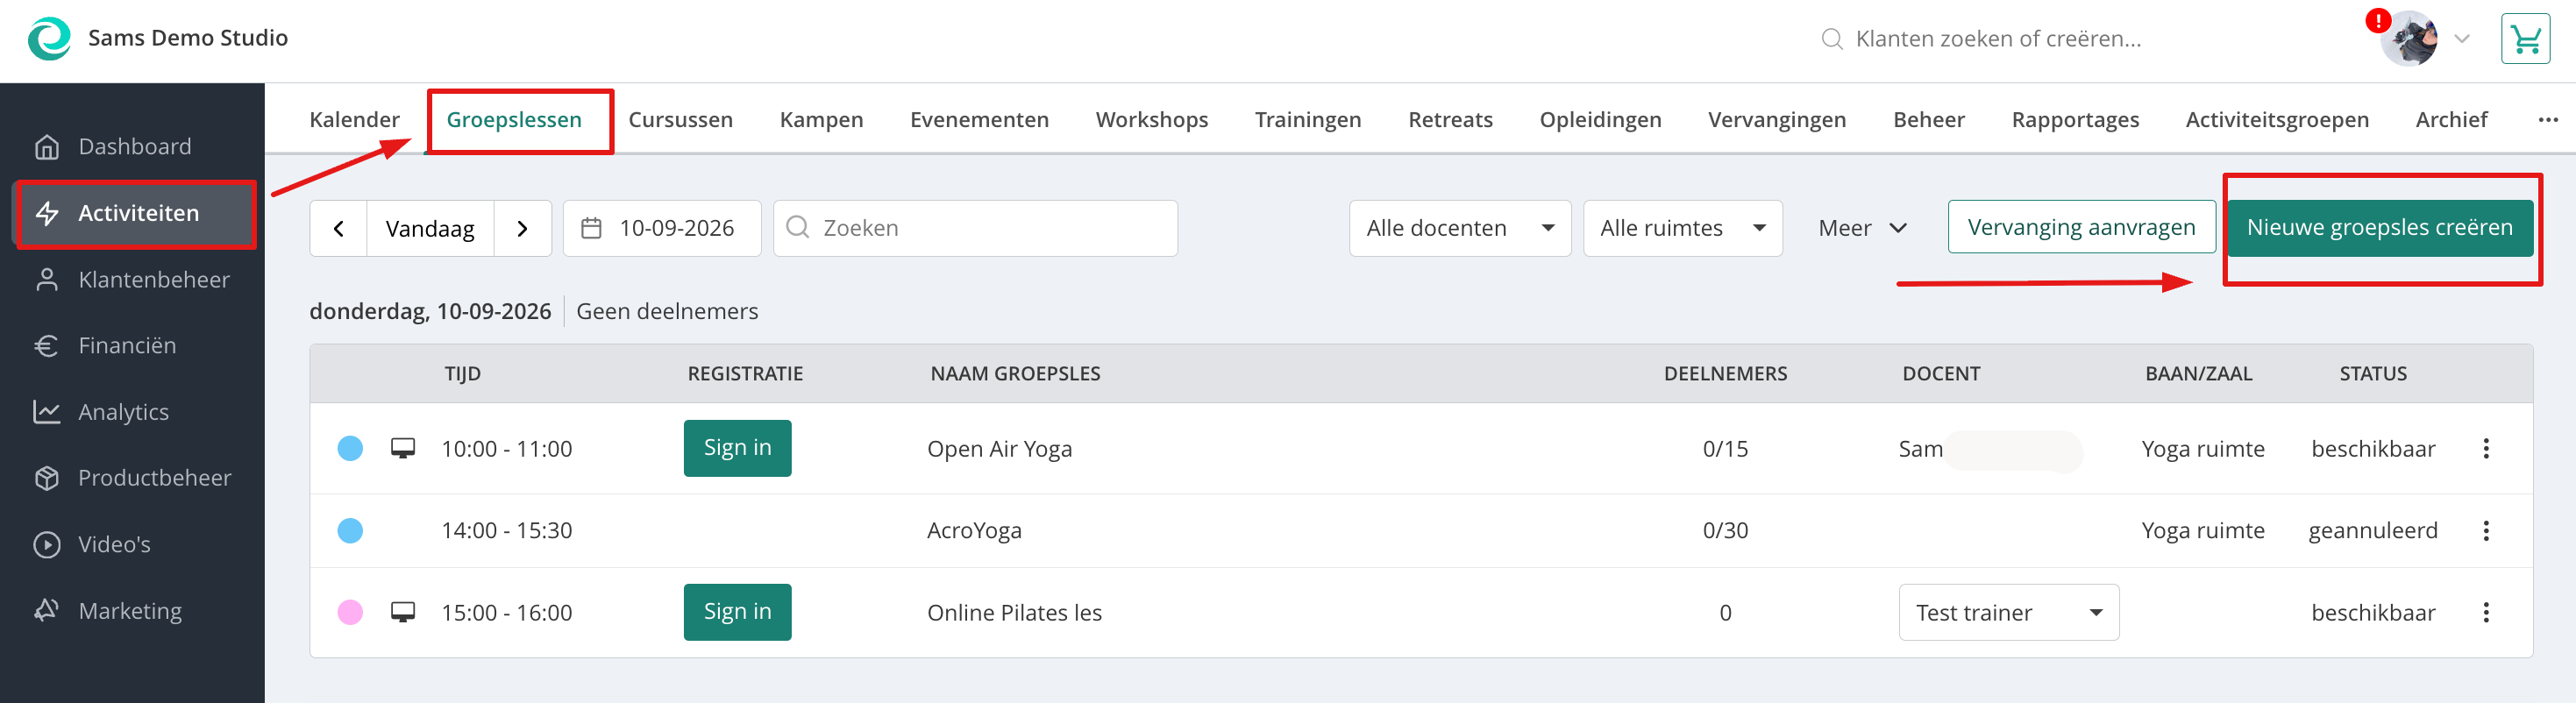Click the Video's play icon in sidebar

pos(47,545)
